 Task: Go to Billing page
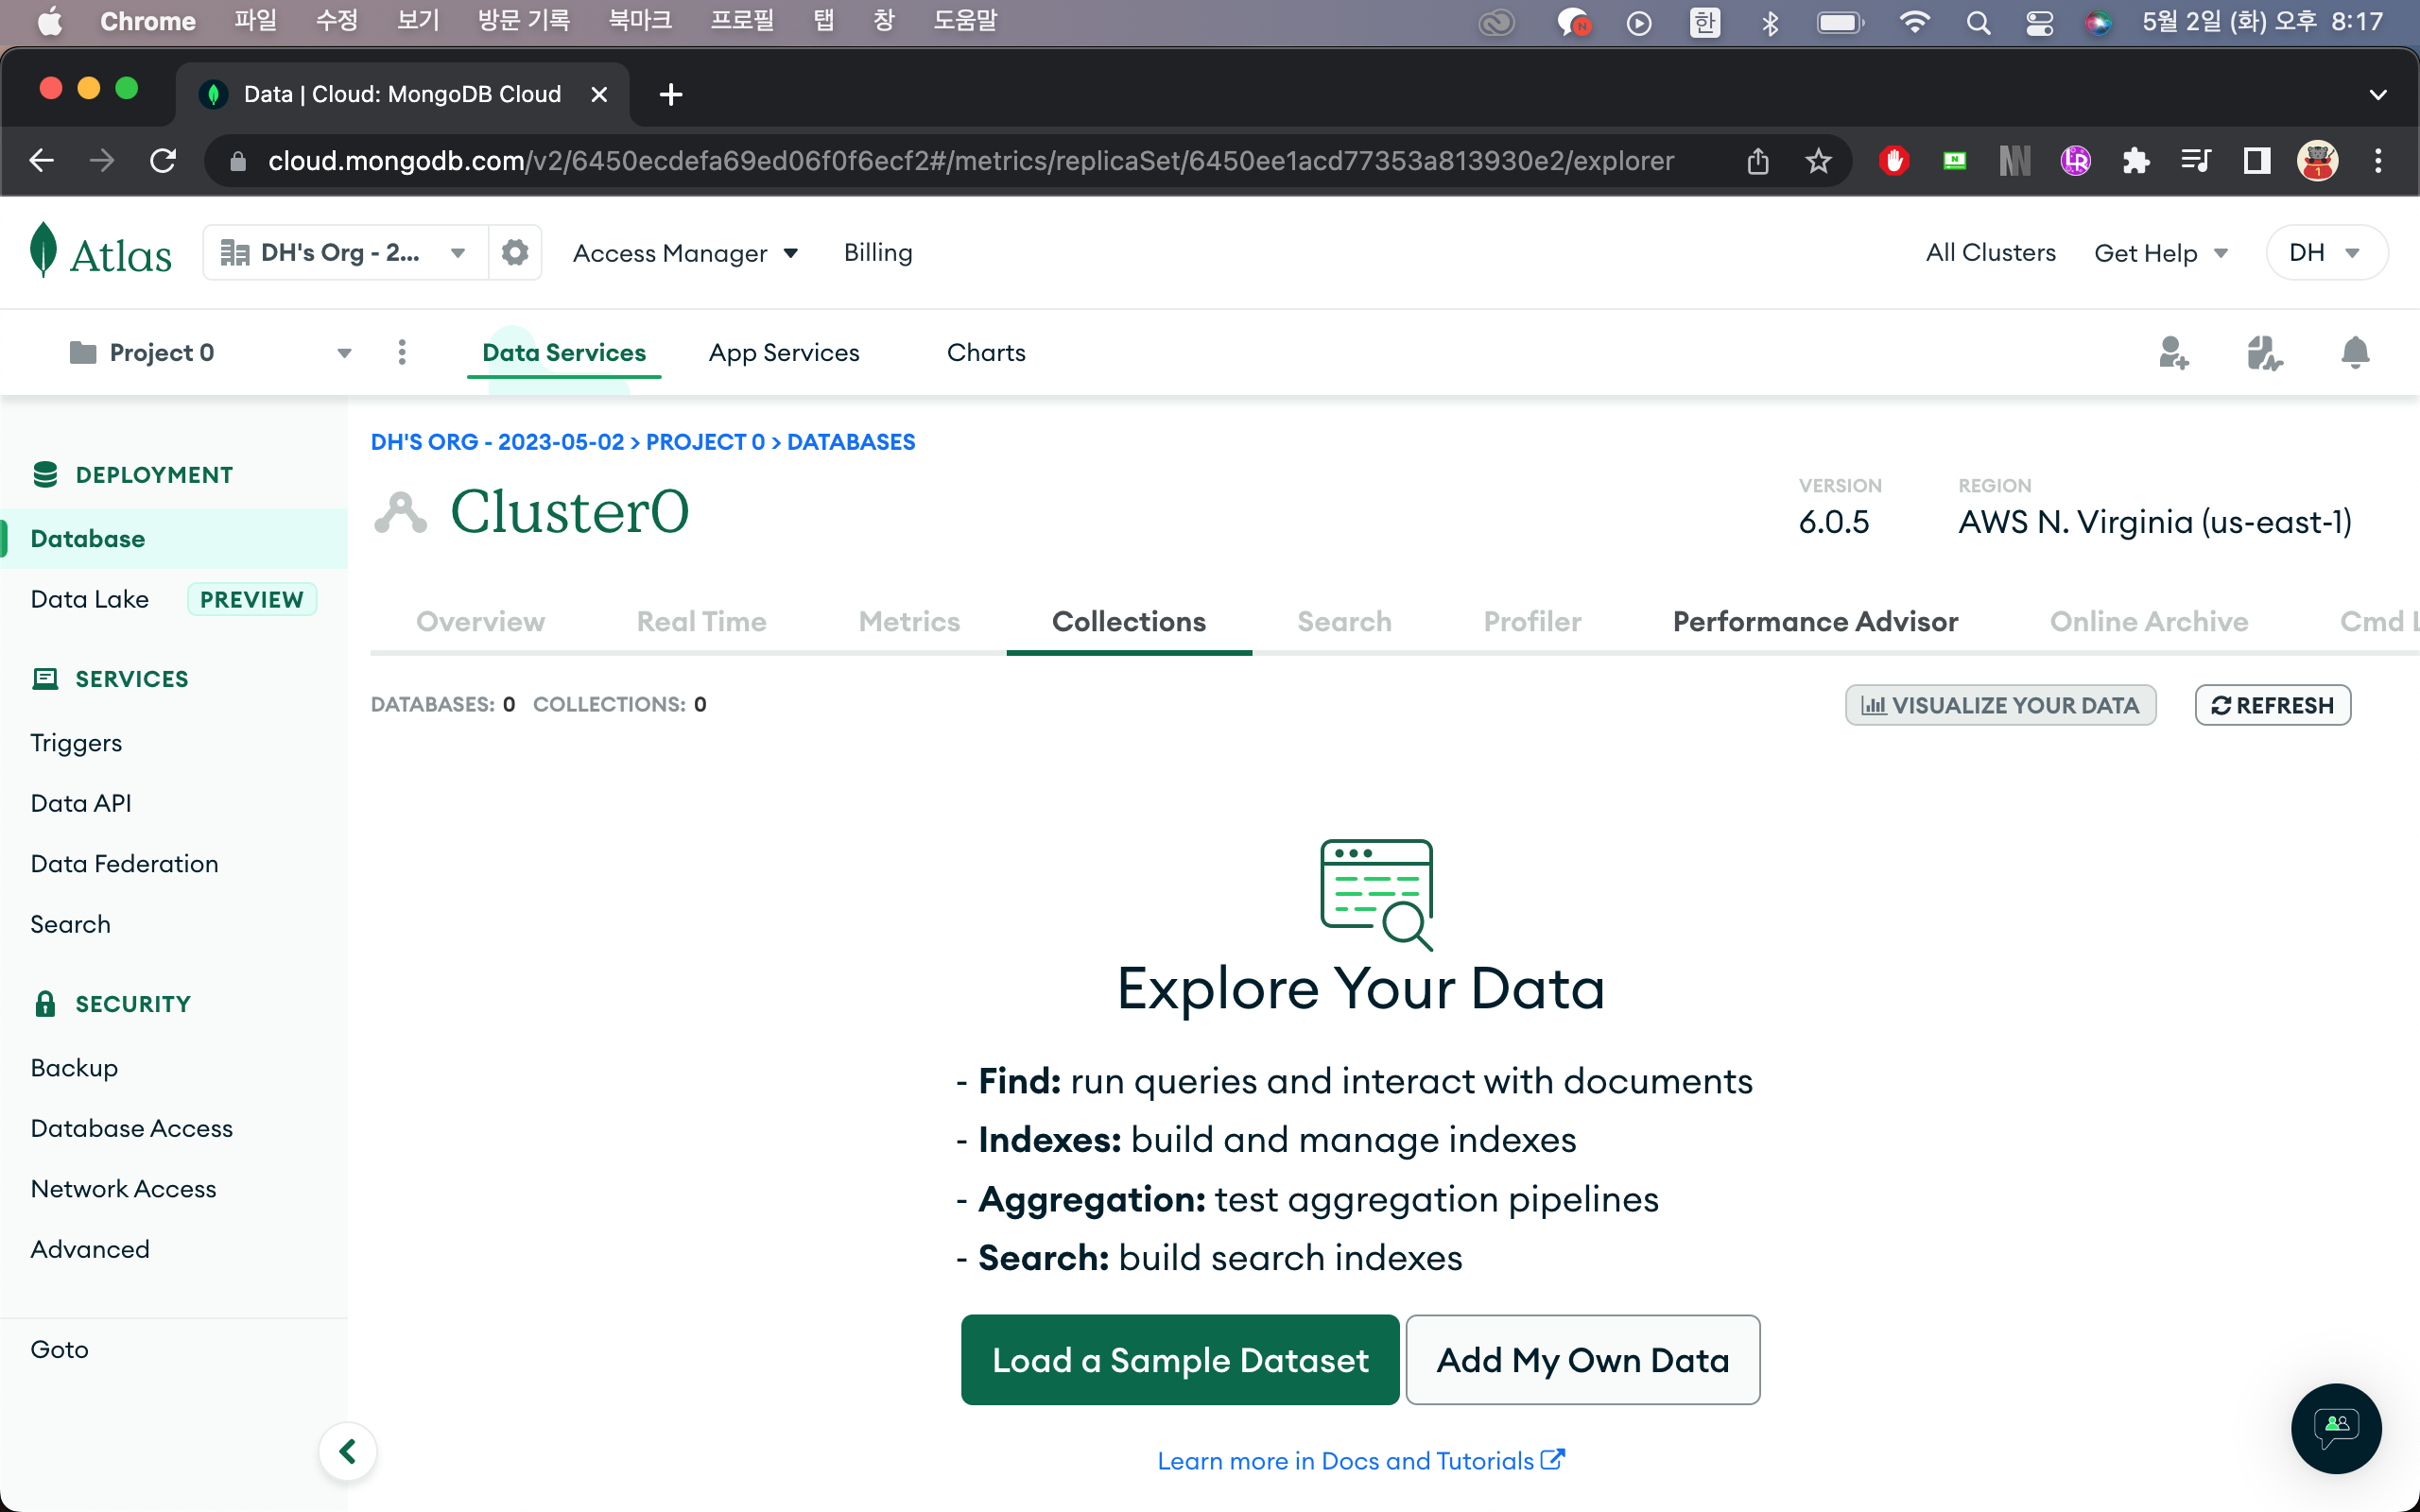pyautogui.click(x=878, y=252)
